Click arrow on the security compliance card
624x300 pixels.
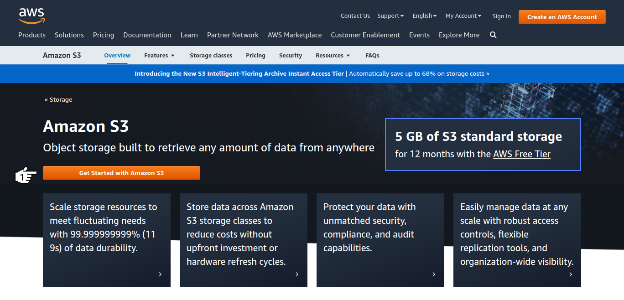434,274
